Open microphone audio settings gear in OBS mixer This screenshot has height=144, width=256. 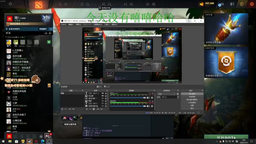(x=152, y=98)
